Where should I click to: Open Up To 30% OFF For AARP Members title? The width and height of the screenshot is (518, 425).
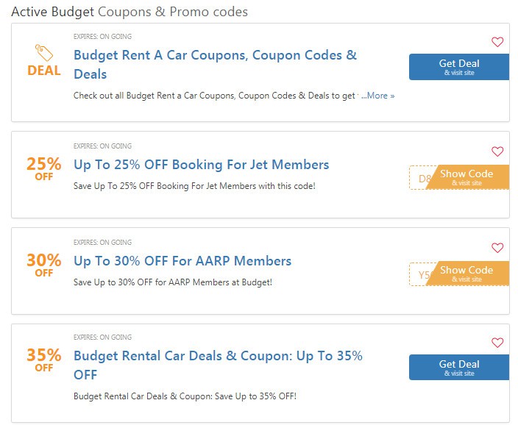[182, 261]
